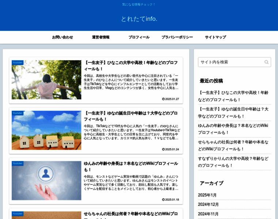The image size is (278, 219).
Task: Open the ゆなの誕生日や年齢 article title
Action: 131,116
